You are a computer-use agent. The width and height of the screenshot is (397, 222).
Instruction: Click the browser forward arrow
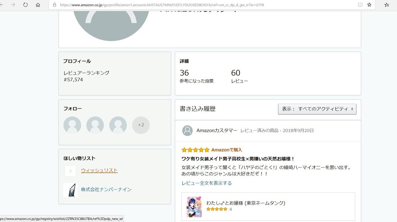click(13, 5)
